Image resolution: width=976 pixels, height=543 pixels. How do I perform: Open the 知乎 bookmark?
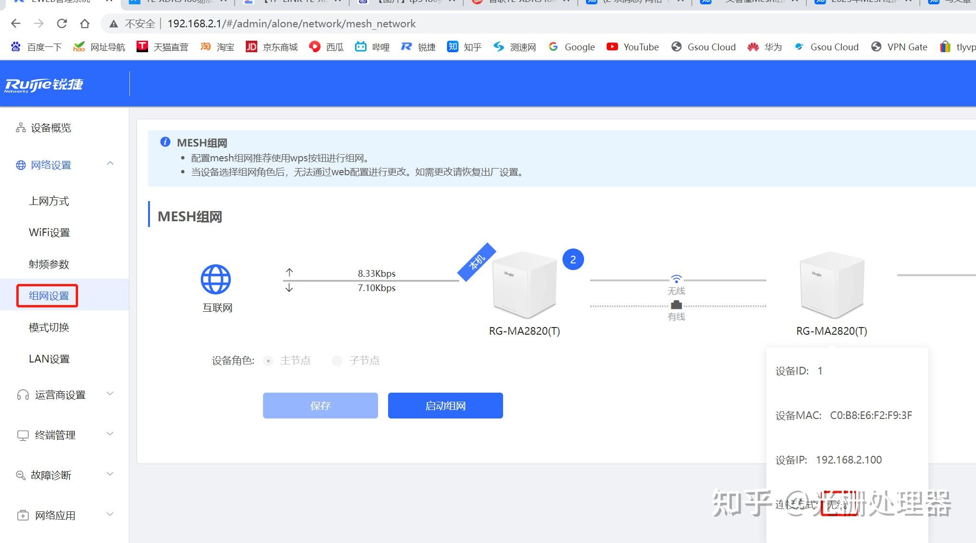(464, 47)
